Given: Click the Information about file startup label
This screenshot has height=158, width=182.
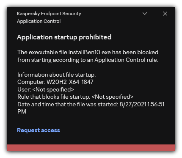Looking at the screenshot, I should coord(56,75).
